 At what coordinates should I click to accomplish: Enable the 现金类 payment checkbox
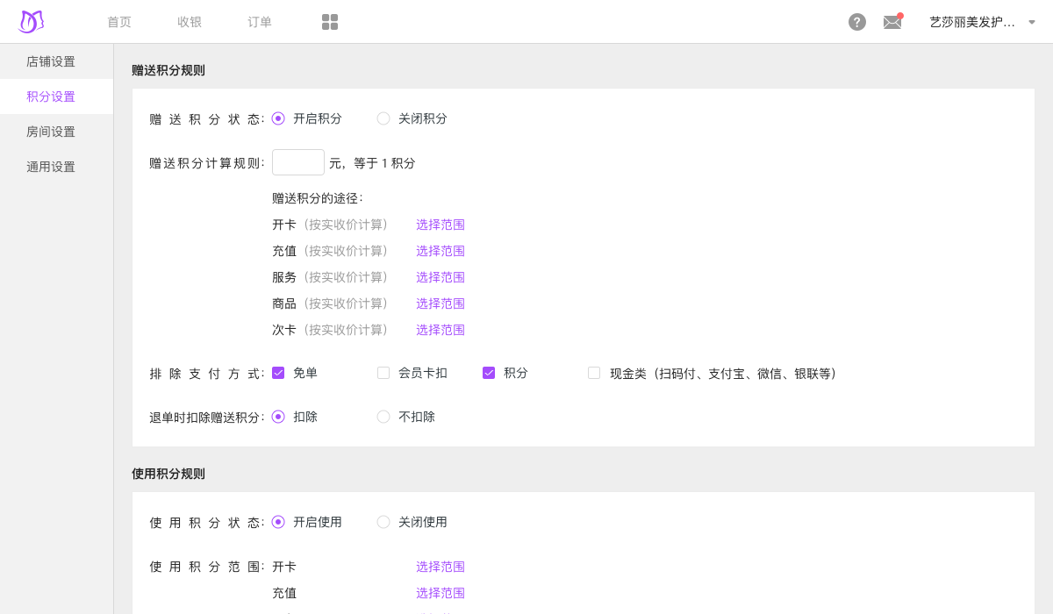point(594,373)
